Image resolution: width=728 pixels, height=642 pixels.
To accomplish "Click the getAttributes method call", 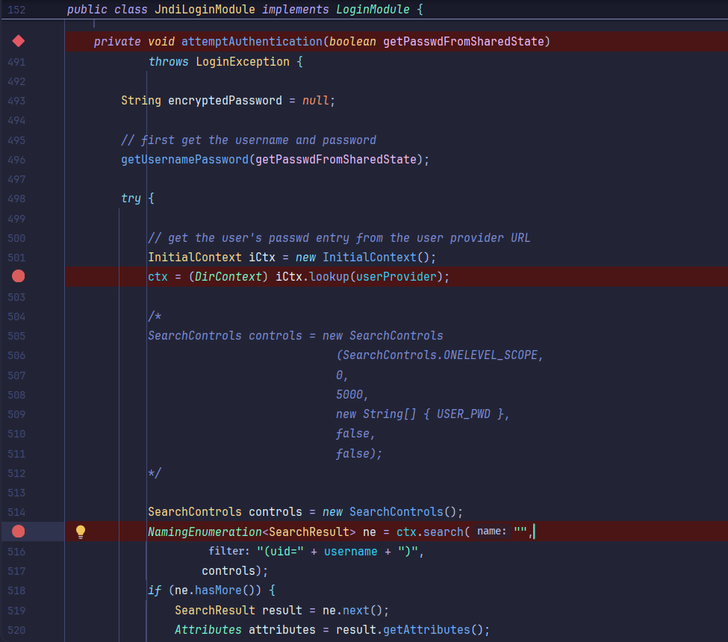I will [426, 629].
